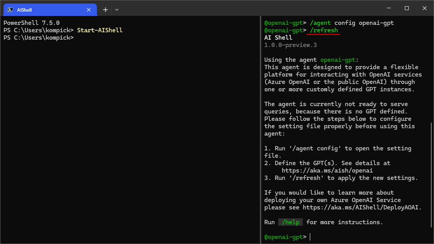The width and height of the screenshot is (434, 244).
Task: Click the https://aka.ms/aish/openai link
Action: point(327,171)
